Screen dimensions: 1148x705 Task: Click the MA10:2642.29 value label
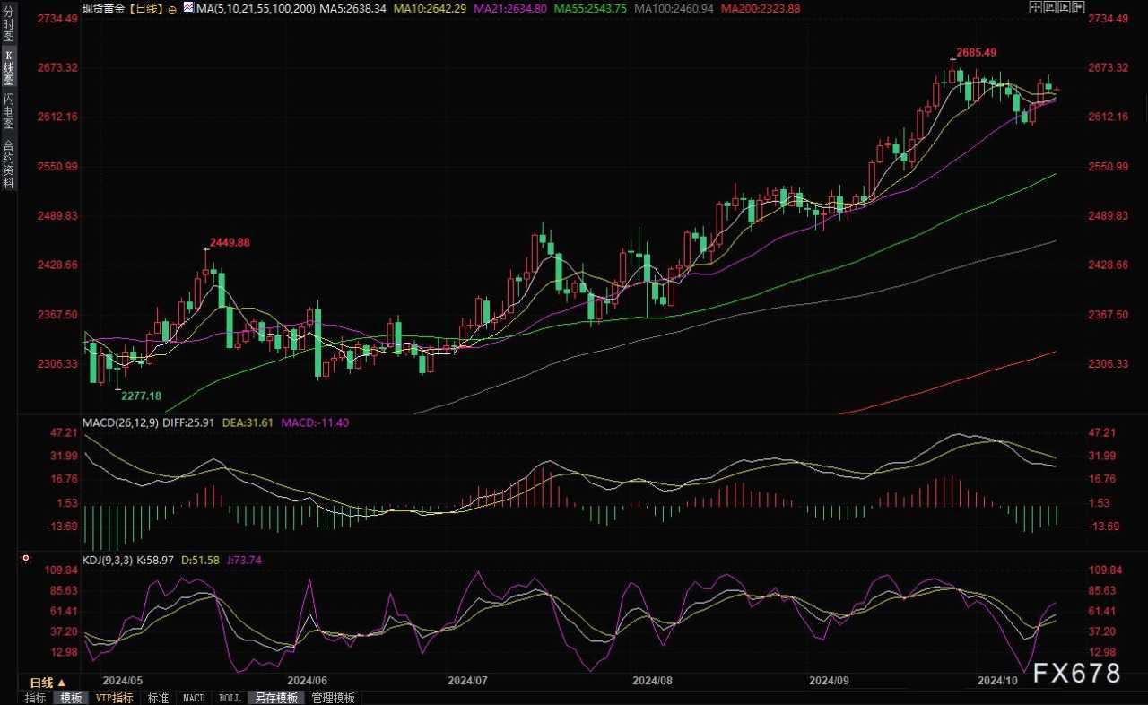tap(429, 8)
